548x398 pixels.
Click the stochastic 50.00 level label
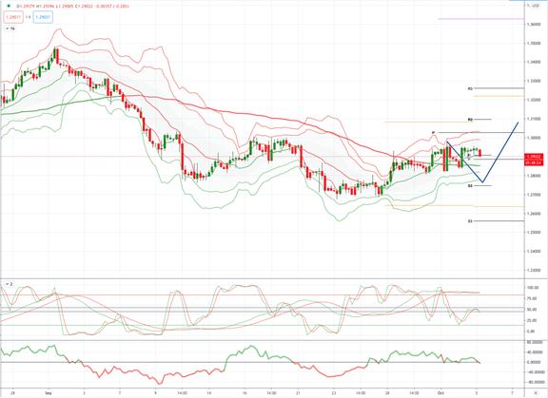(532, 310)
